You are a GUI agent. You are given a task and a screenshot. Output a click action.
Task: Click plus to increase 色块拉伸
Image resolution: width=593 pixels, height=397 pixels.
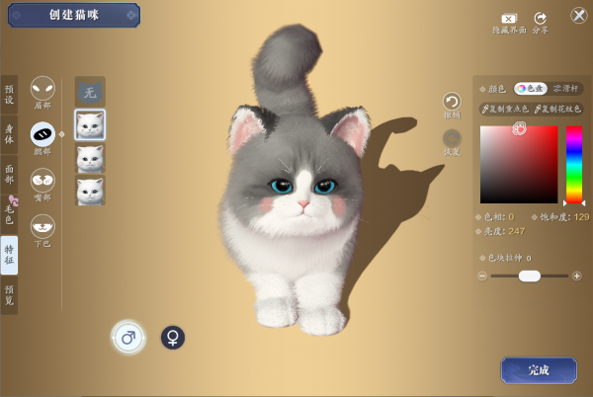(x=577, y=277)
